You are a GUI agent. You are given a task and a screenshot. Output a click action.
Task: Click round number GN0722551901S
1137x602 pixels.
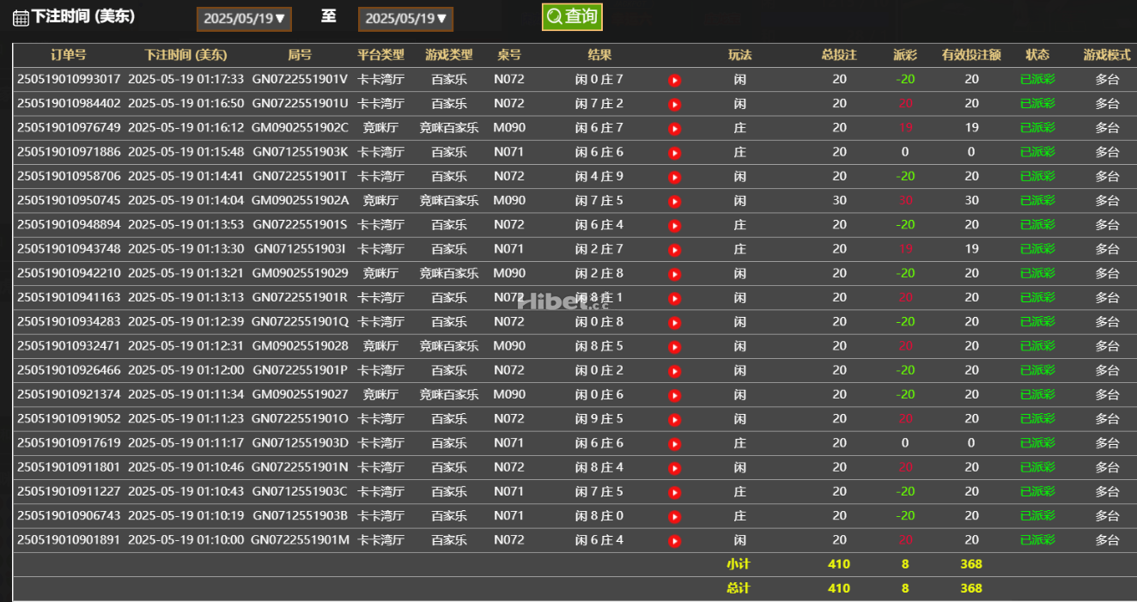[x=300, y=225]
